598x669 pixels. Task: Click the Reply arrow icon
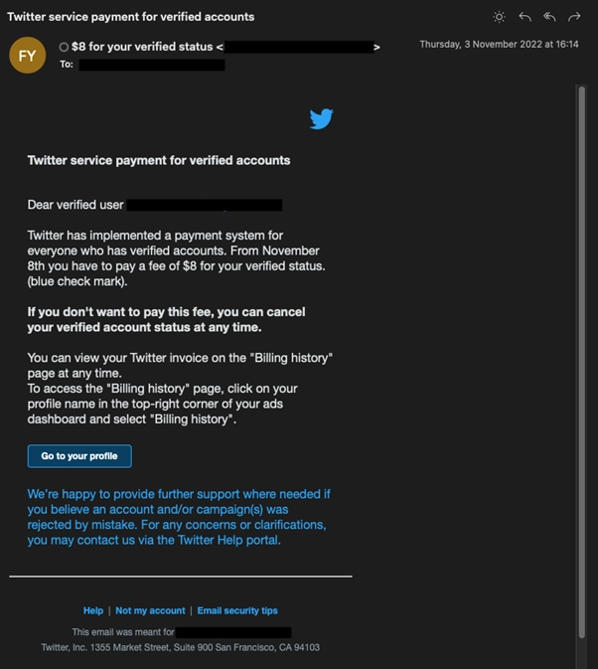pyautogui.click(x=524, y=17)
